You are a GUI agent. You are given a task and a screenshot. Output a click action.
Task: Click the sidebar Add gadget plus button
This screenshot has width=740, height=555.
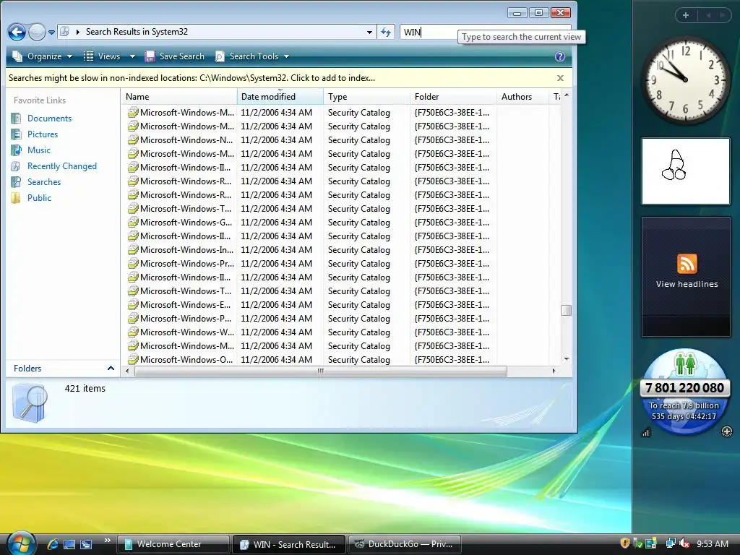pyautogui.click(x=686, y=16)
